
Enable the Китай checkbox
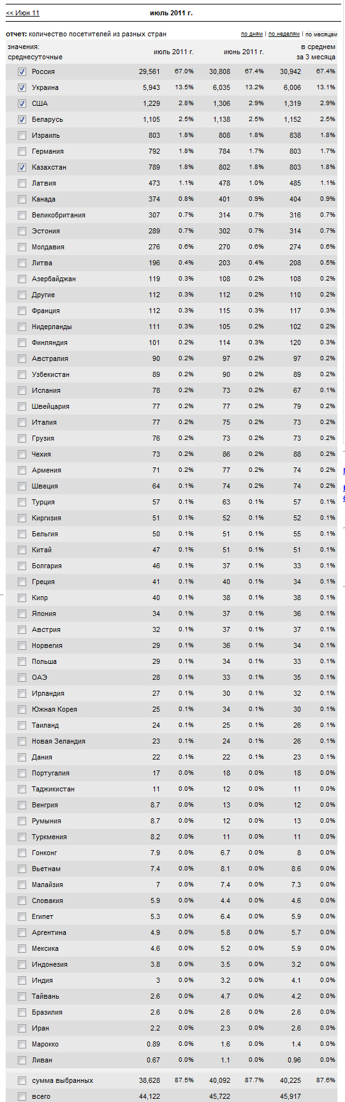[22, 550]
